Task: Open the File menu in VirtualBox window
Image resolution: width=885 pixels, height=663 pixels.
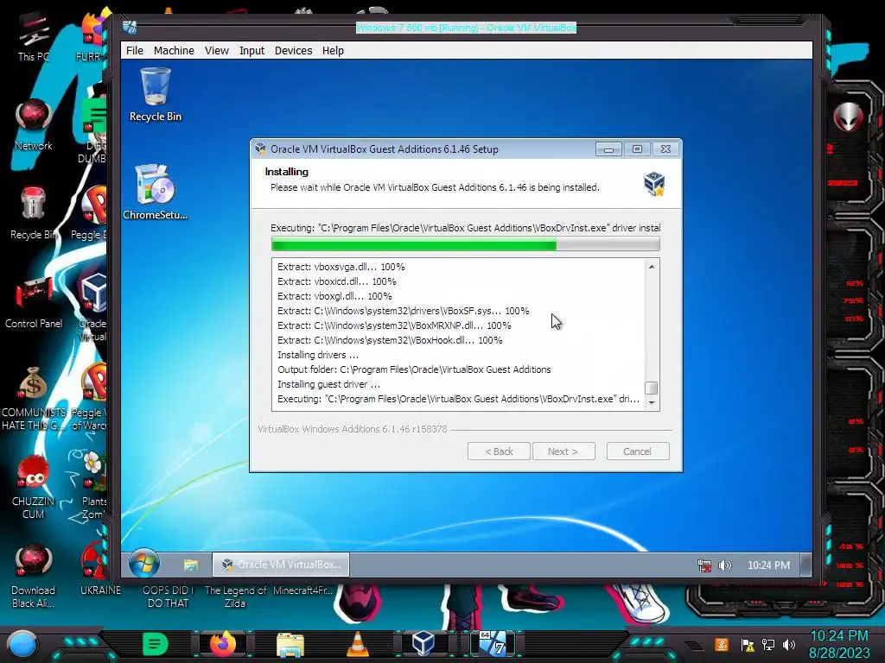Action: point(134,51)
